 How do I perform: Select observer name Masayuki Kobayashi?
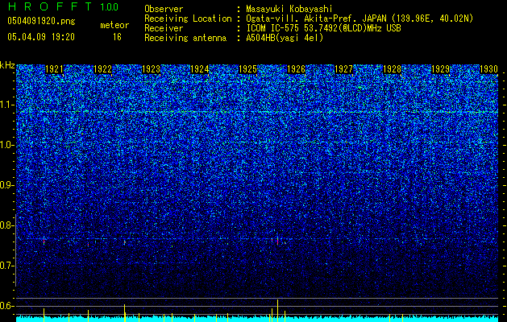(289, 9)
